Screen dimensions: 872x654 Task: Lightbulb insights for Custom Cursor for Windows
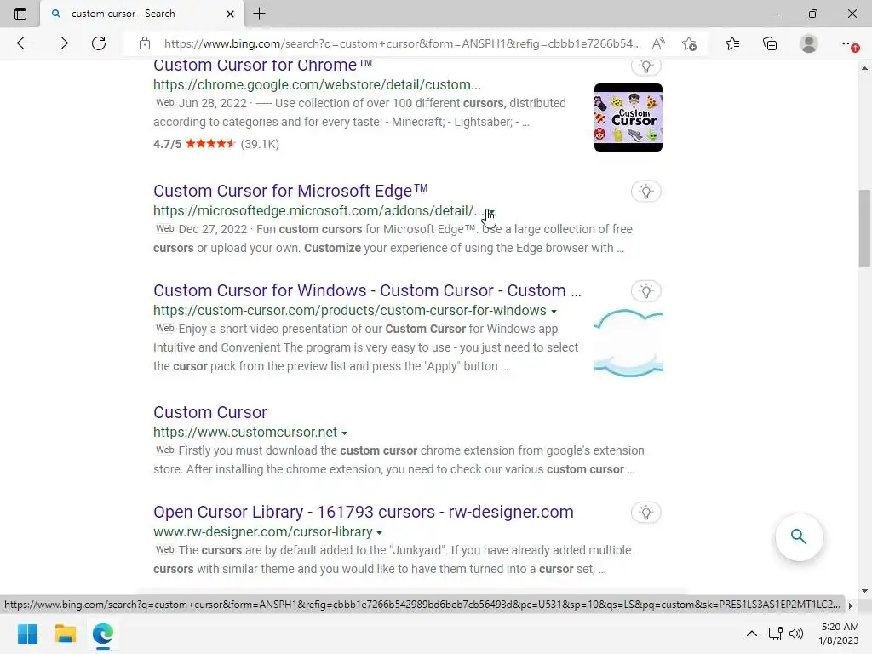646,291
